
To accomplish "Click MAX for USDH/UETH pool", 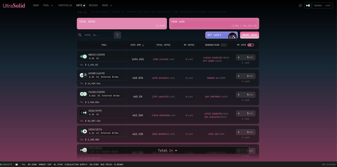I will pyautogui.click(x=251, y=132).
